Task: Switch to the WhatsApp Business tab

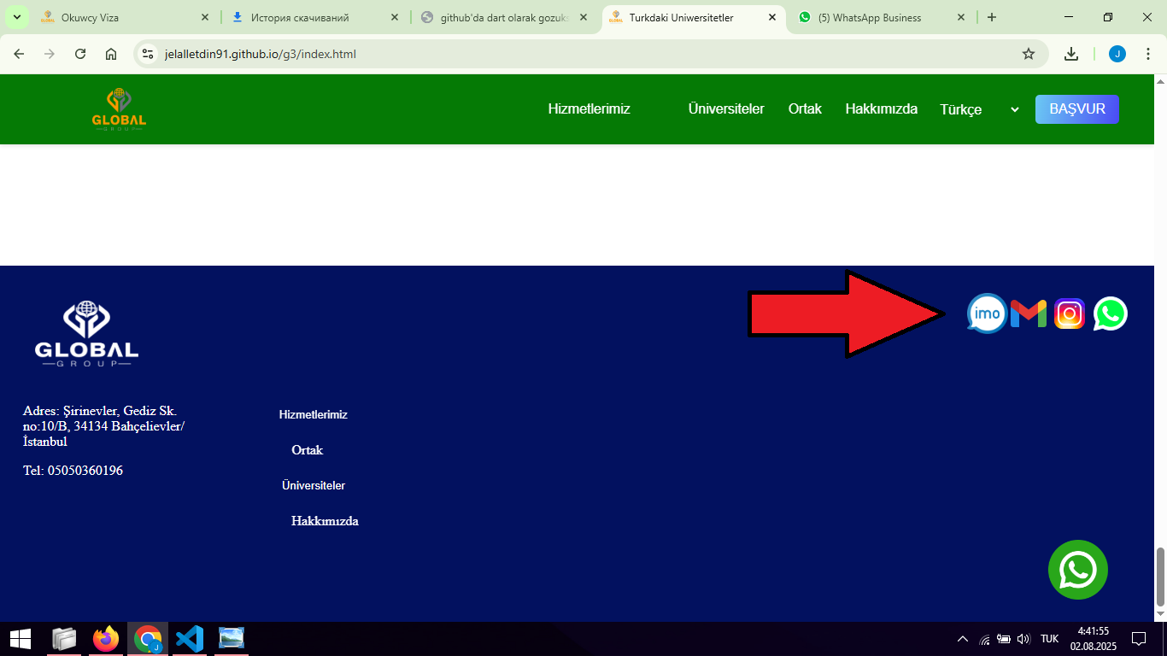Action: coord(876,17)
